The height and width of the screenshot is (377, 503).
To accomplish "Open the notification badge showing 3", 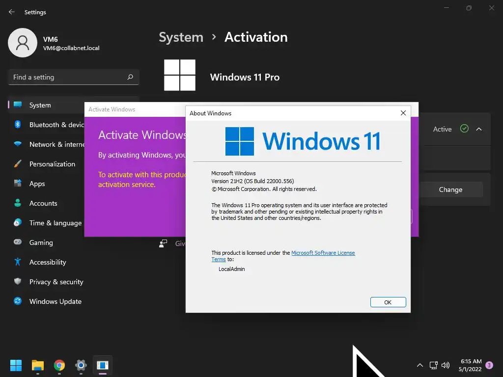I will tap(489, 365).
